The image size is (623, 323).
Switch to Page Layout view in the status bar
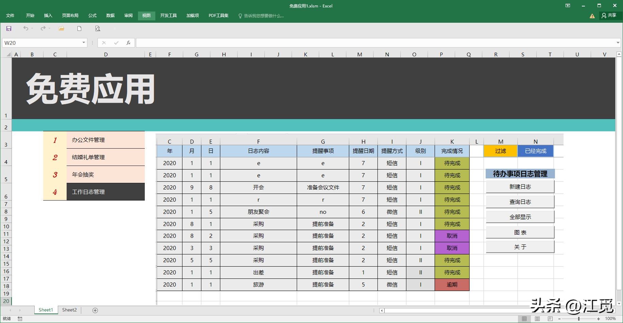pos(537,319)
